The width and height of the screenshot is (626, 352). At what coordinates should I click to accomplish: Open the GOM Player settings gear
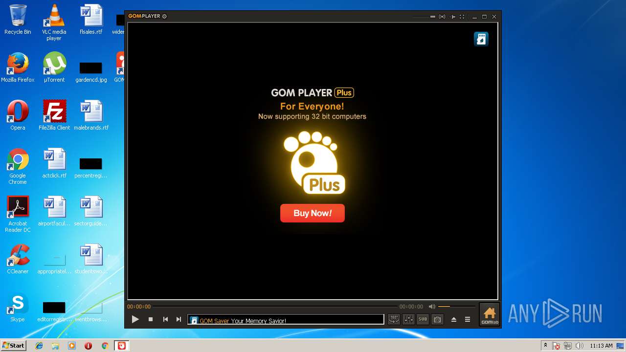pos(164,16)
